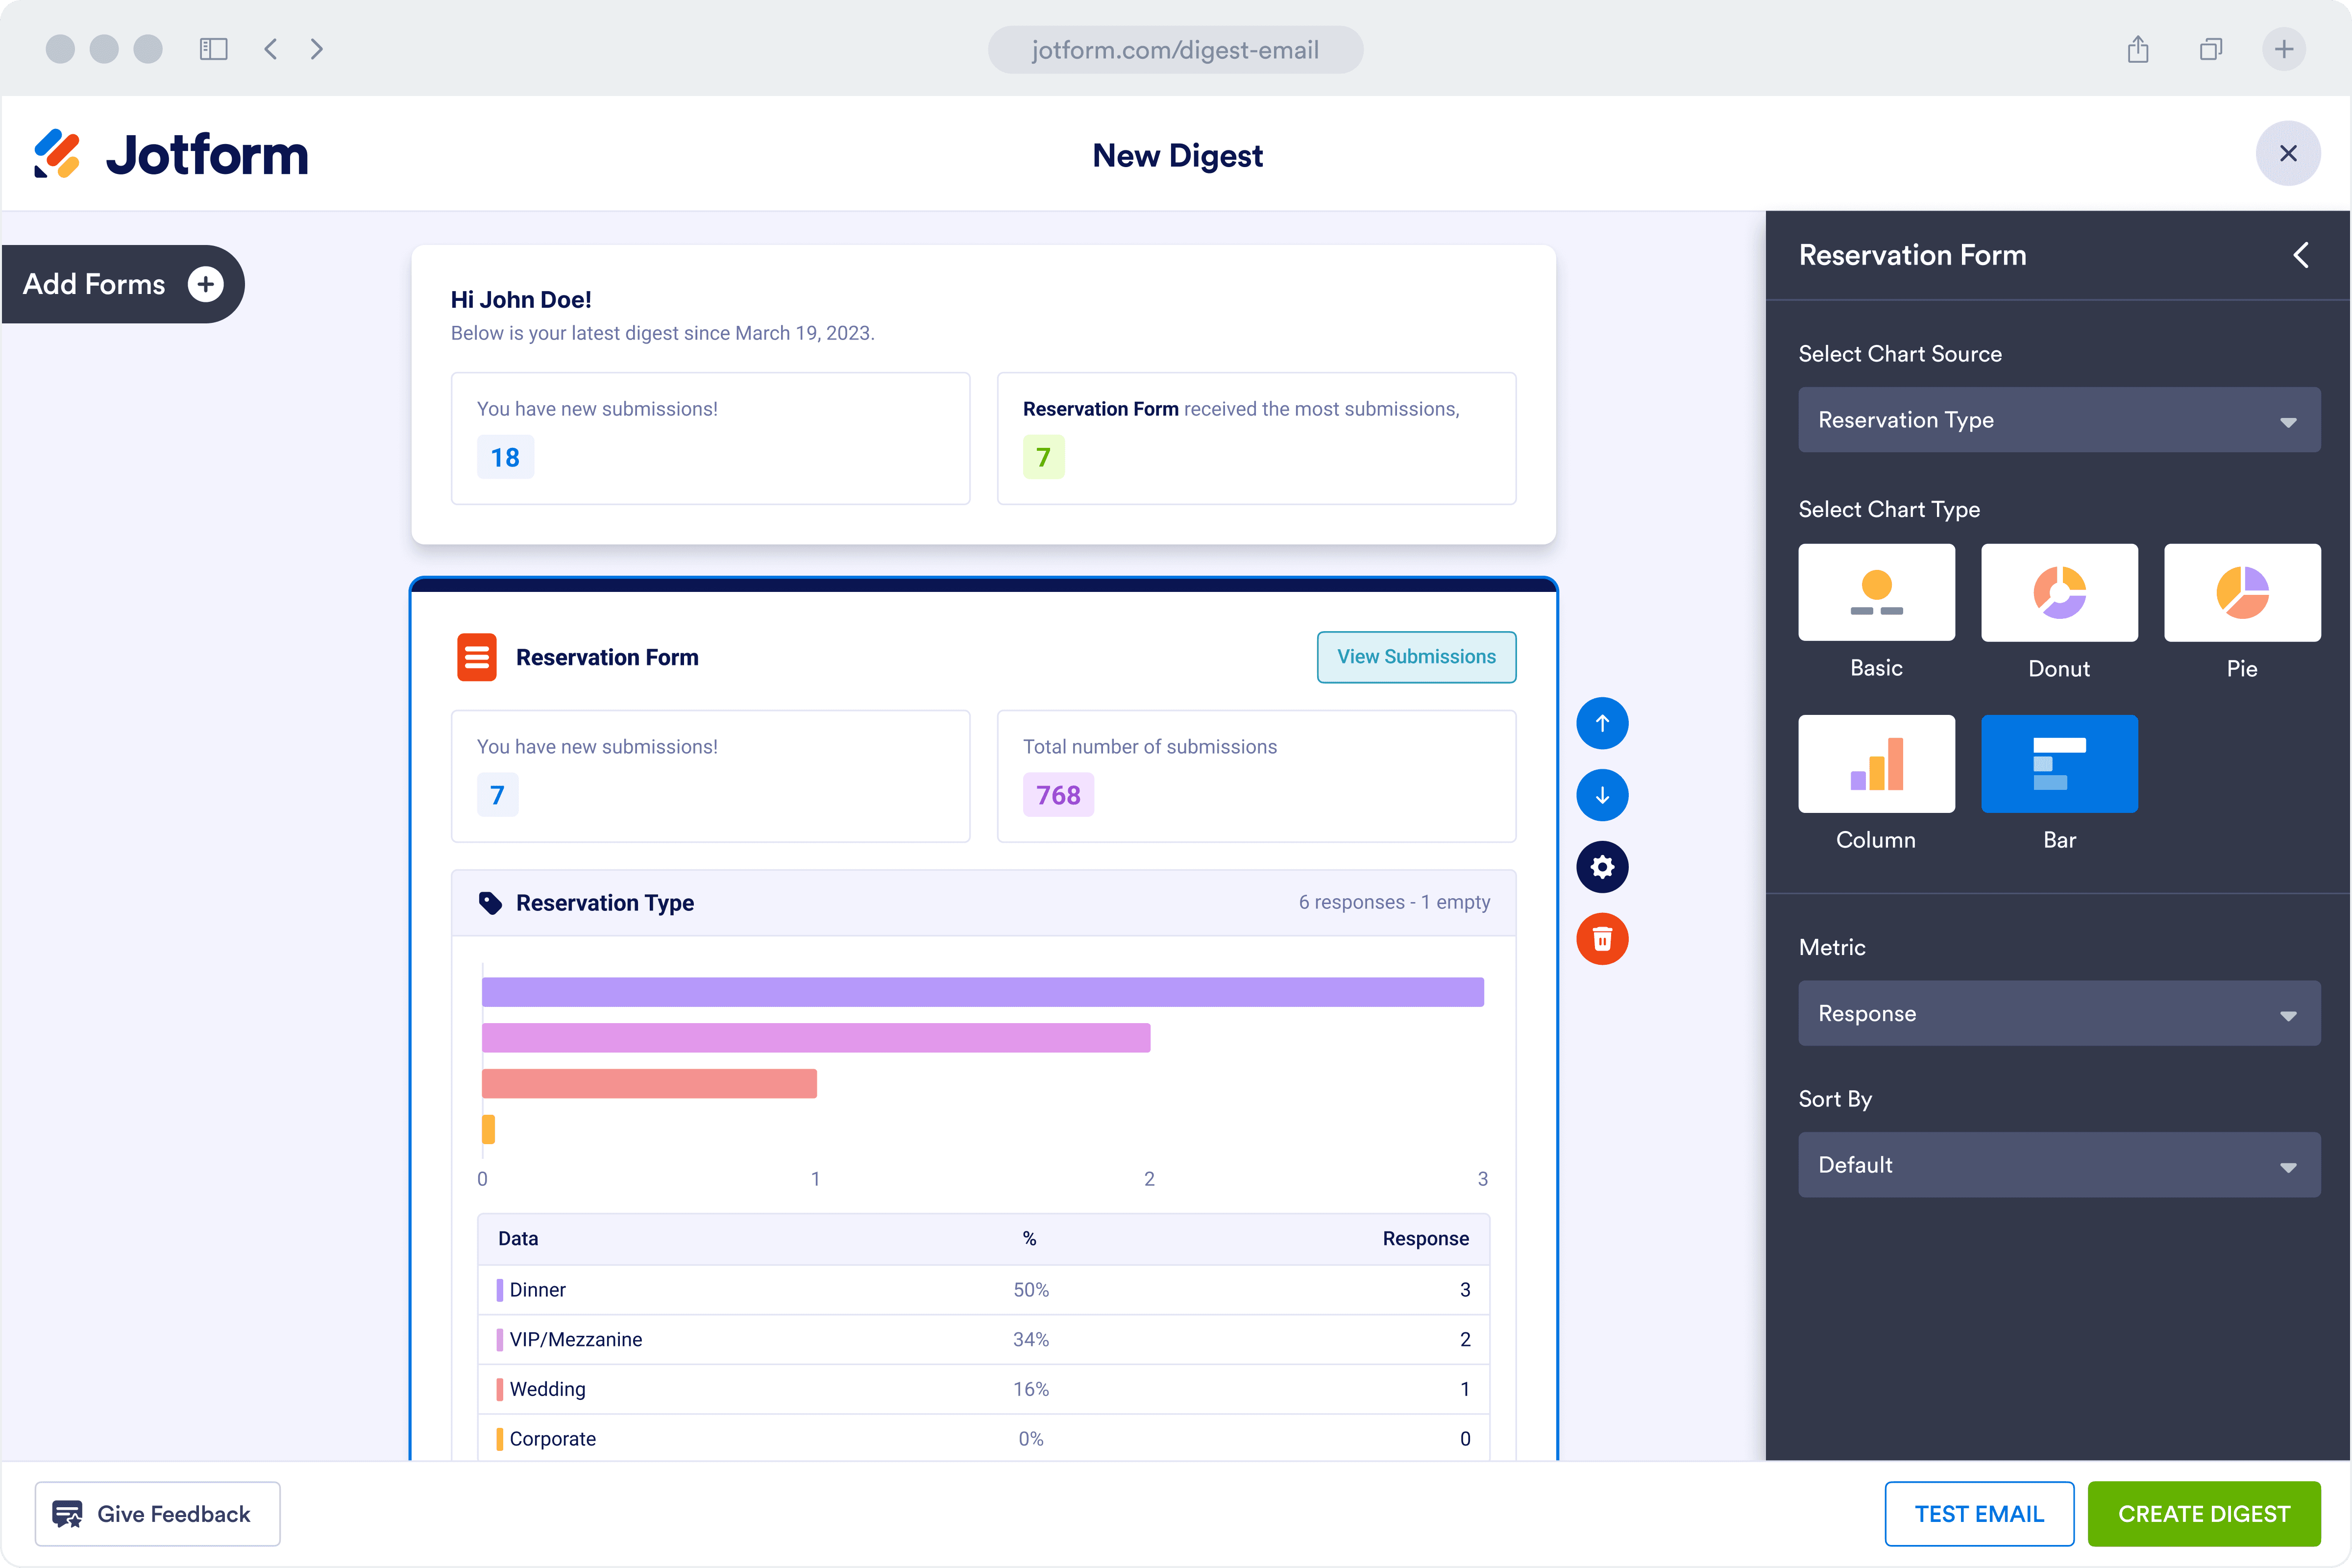Click the browser share icon
Image resolution: width=2352 pixels, height=1568 pixels.
pos(2138,49)
